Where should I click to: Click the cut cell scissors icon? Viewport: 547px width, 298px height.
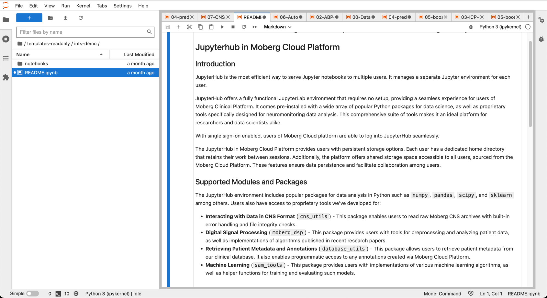189,27
